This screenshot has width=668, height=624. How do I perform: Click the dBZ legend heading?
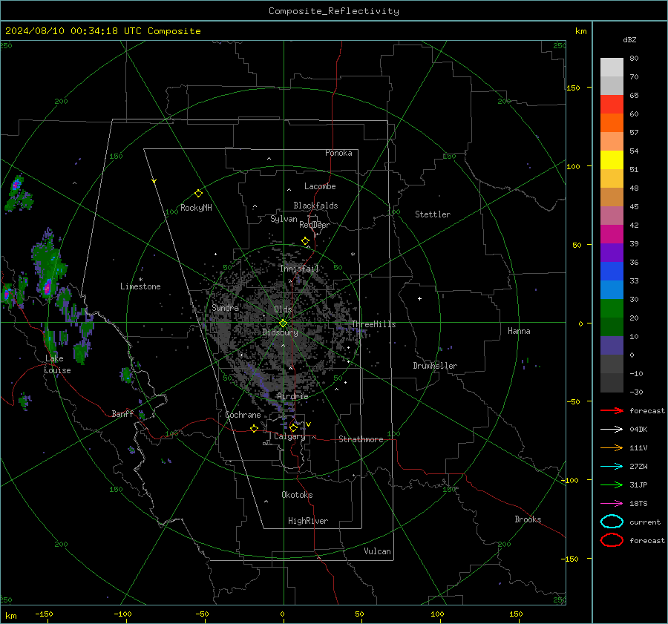point(629,39)
